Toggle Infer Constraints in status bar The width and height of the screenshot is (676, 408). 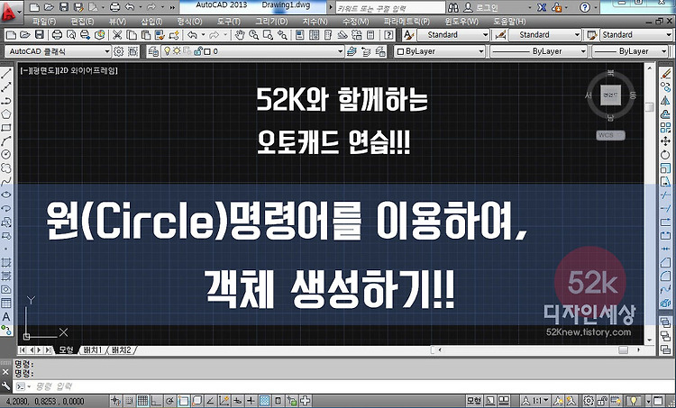tap(115, 401)
